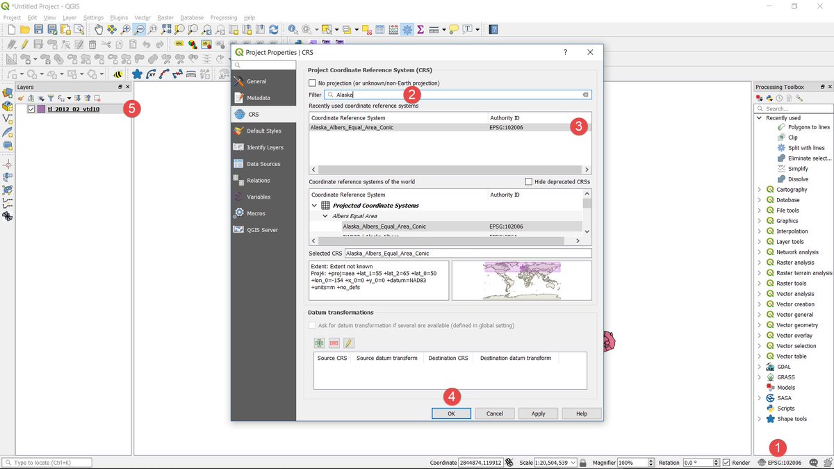Select the Pan Map hand tool
Viewport: 834px width, 469px height.
pyautogui.click(x=99, y=29)
